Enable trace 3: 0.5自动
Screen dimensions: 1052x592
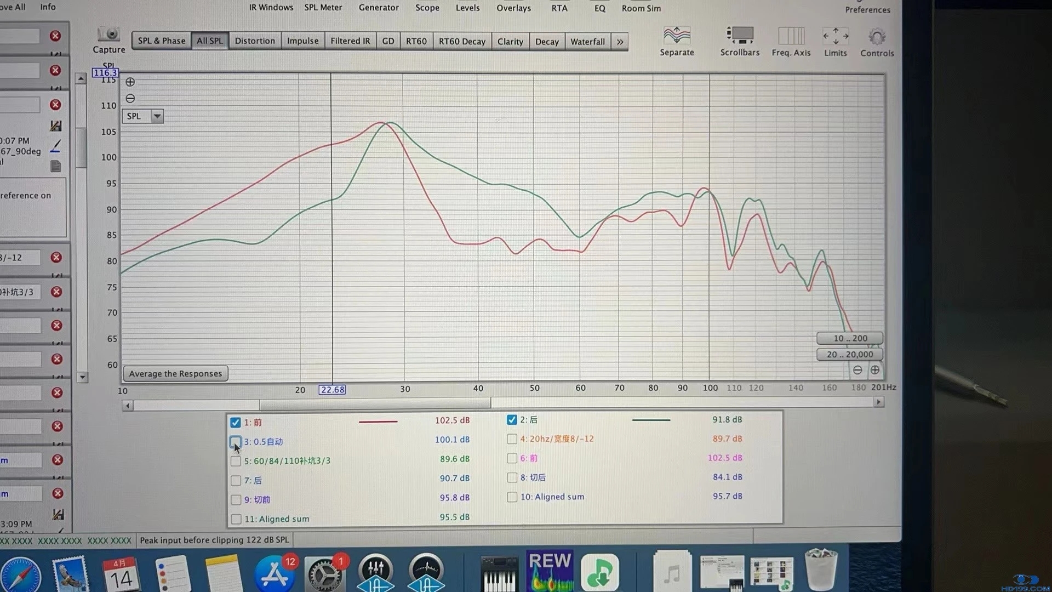tap(236, 442)
